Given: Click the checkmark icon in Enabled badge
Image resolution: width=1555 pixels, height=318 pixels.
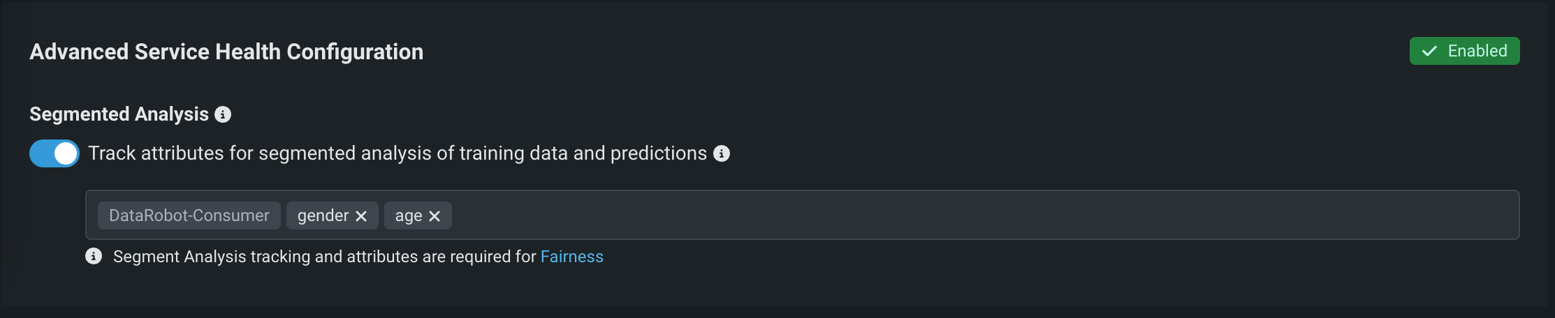Looking at the screenshot, I should 1430,51.
